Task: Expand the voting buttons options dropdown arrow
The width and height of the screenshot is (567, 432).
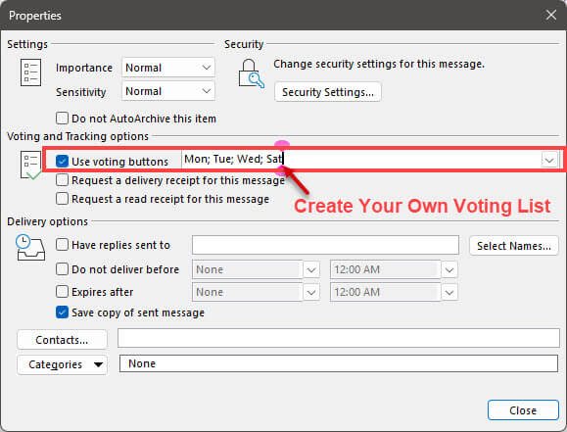Action: (549, 160)
